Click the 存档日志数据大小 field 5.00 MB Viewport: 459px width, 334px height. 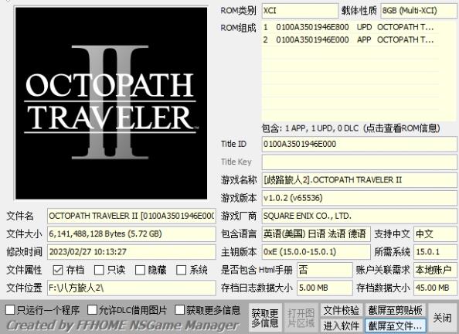tap(325, 288)
